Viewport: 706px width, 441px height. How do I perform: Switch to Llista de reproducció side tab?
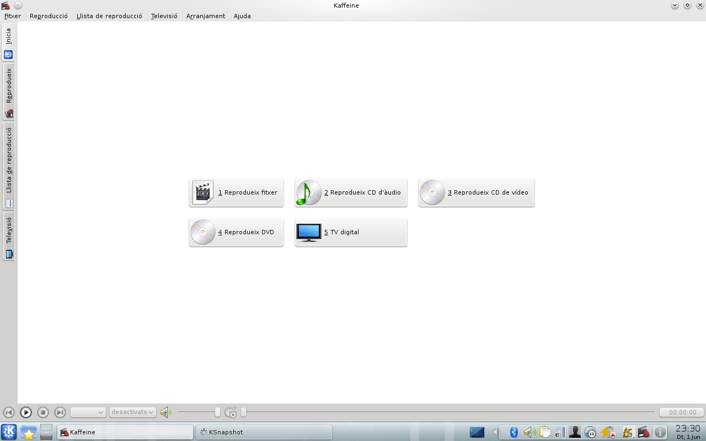pyautogui.click(x=8, y=166)
